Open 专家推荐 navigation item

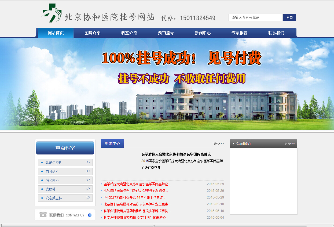(240, 33)
